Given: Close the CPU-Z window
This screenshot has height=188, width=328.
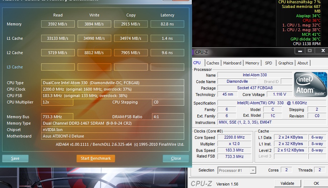Looking at the screenshot, I should point(323,50).
